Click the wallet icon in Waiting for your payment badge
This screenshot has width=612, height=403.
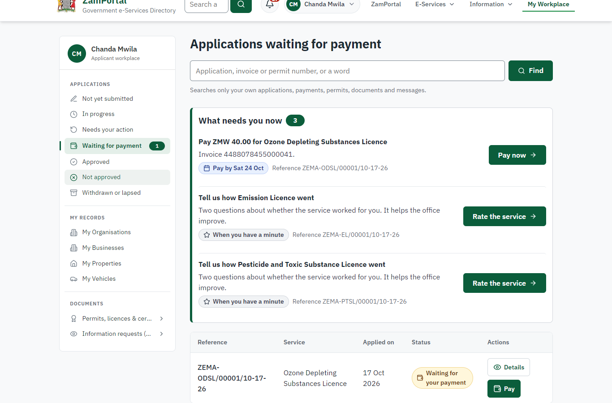[420, 378]
